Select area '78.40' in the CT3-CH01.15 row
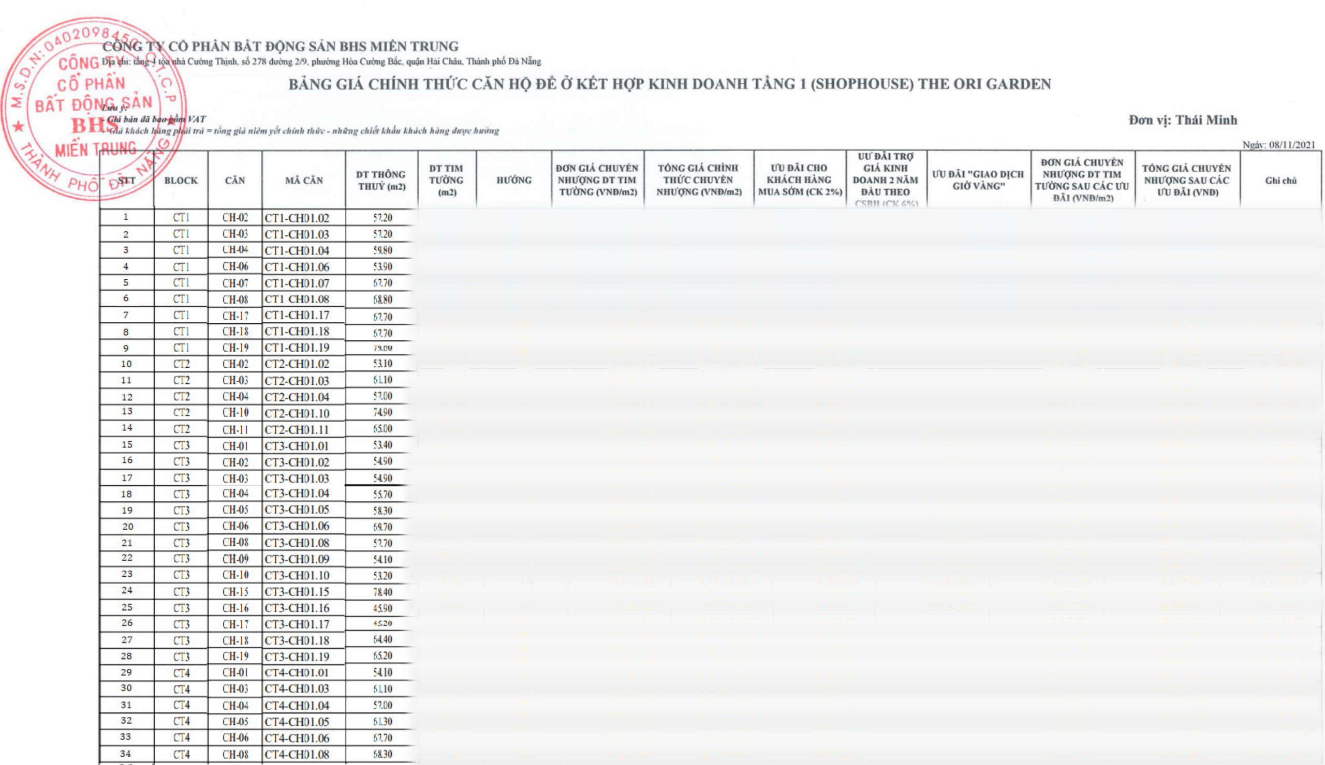This screenshot has height=765, width=1325. pyautogui.click(x=382, y=592)
